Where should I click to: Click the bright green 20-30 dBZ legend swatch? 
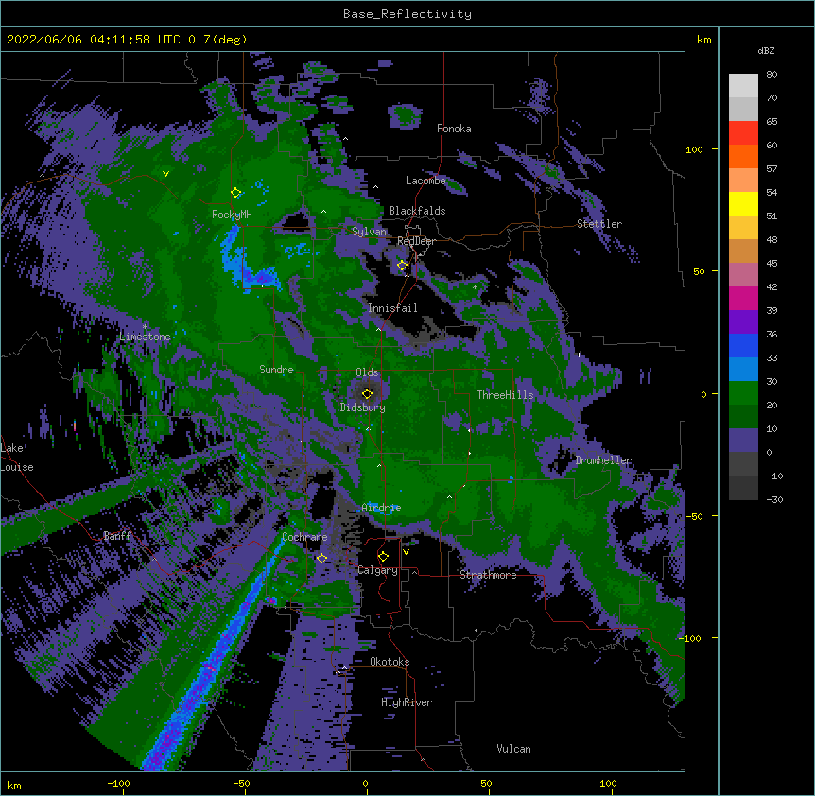tap(743, 393)
